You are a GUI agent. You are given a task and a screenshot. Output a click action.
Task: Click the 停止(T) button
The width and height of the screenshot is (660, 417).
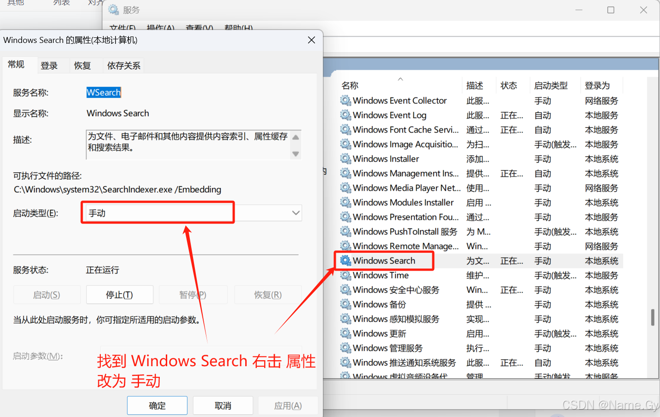pos(120,295)
